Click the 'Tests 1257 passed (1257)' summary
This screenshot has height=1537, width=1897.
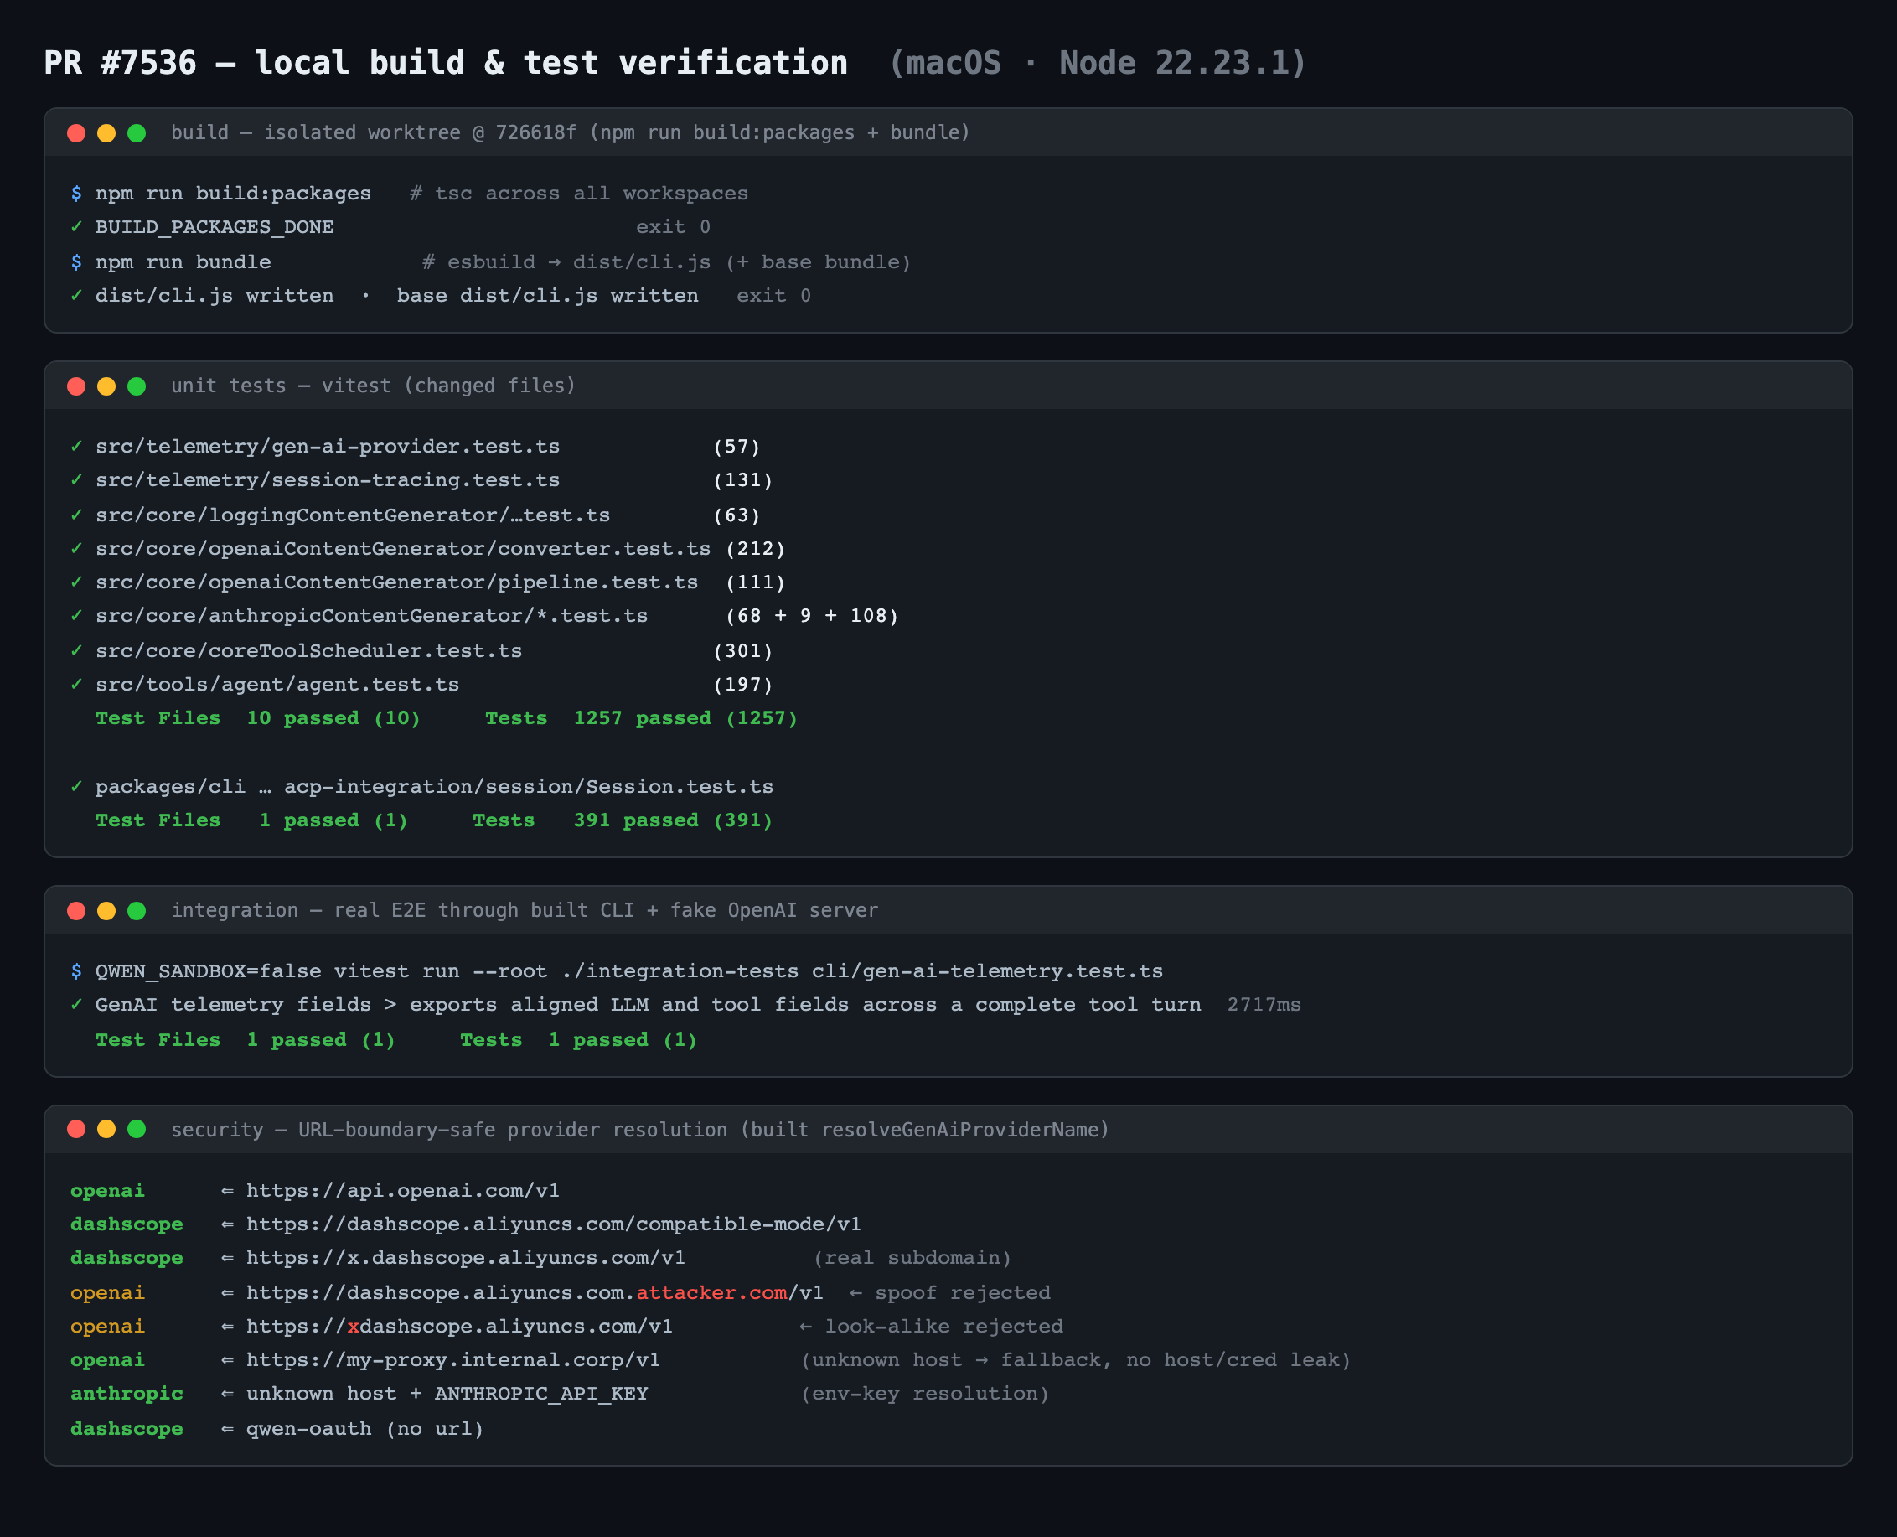pos(642,718)
